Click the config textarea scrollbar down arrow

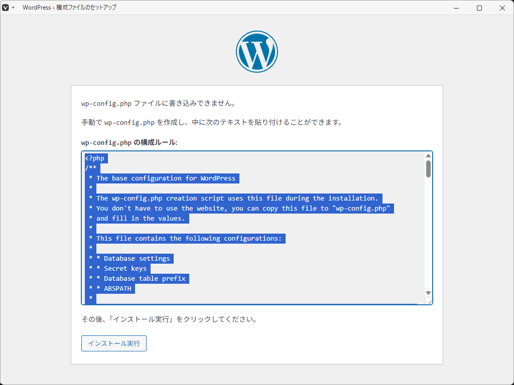click(x=428, y=293)
